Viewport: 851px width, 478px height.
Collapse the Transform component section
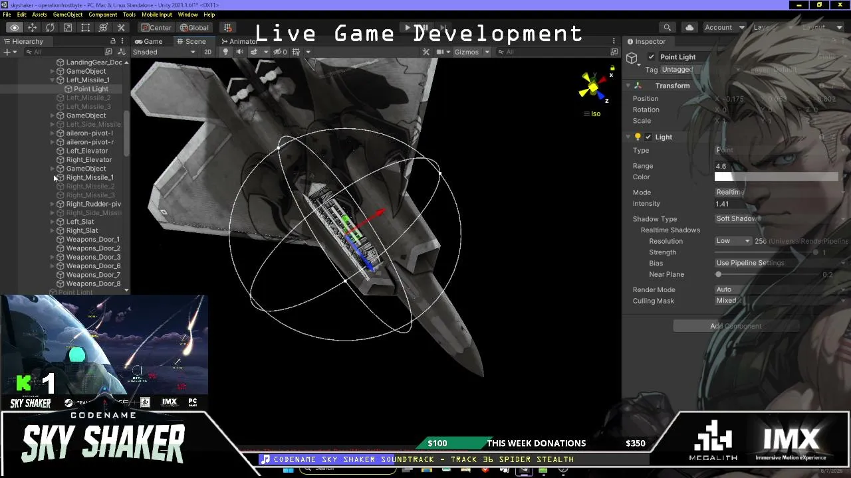[x=628, y=86]
